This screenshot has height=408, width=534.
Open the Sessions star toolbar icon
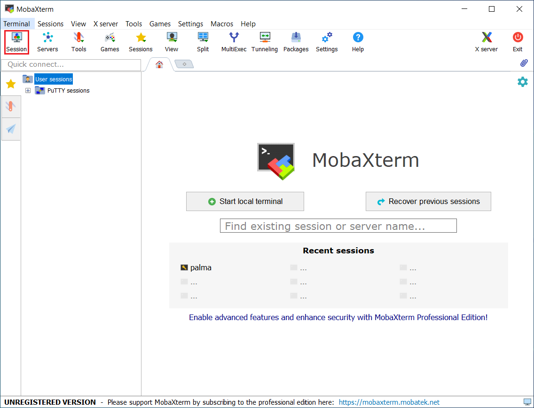(x=141, y=42)
